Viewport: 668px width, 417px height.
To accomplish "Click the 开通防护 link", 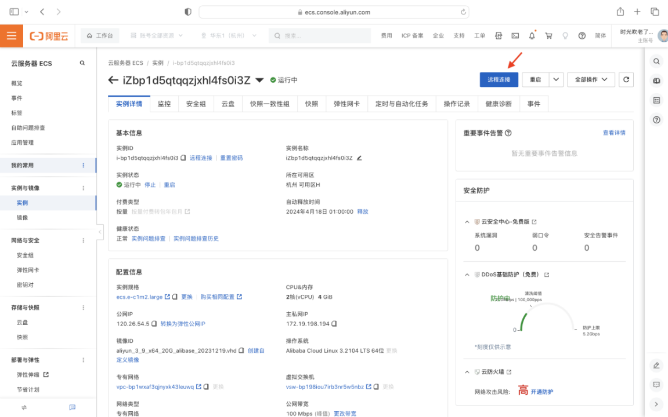I will tap(542, 392).
